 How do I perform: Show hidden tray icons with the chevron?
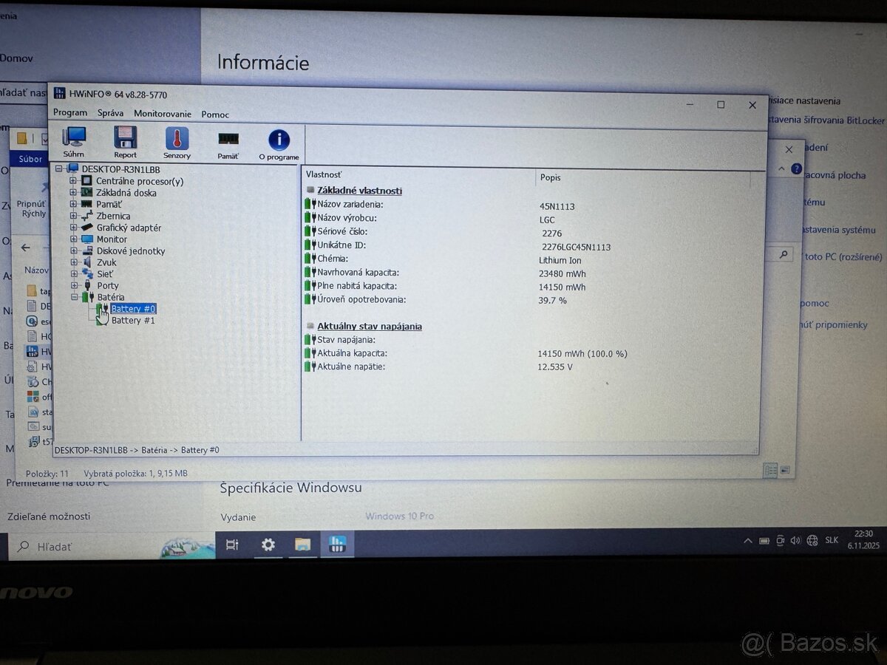coord(748,540)
